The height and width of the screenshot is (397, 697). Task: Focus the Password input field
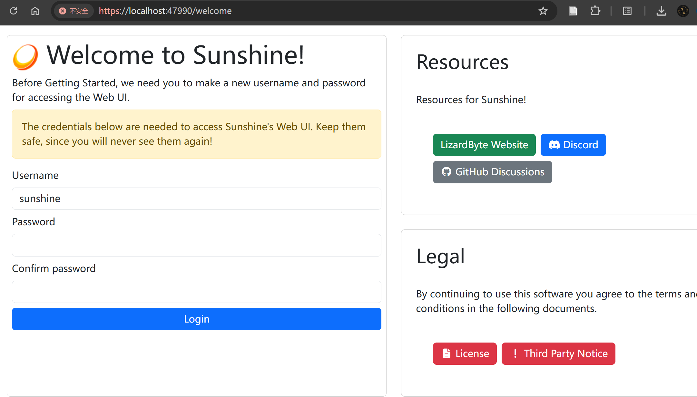196,245
